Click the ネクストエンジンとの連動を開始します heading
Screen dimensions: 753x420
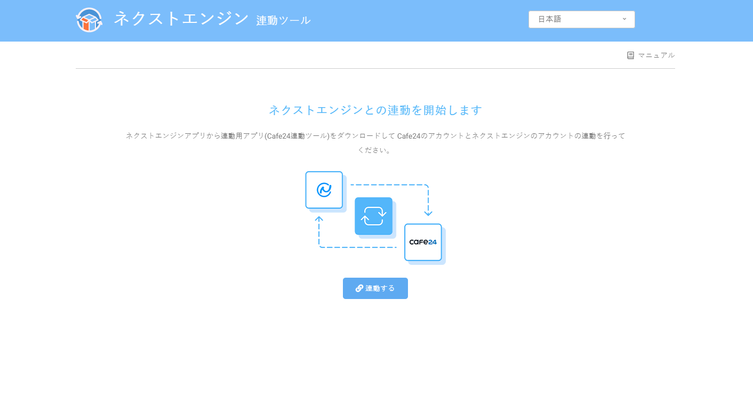(x=375, y=110)
